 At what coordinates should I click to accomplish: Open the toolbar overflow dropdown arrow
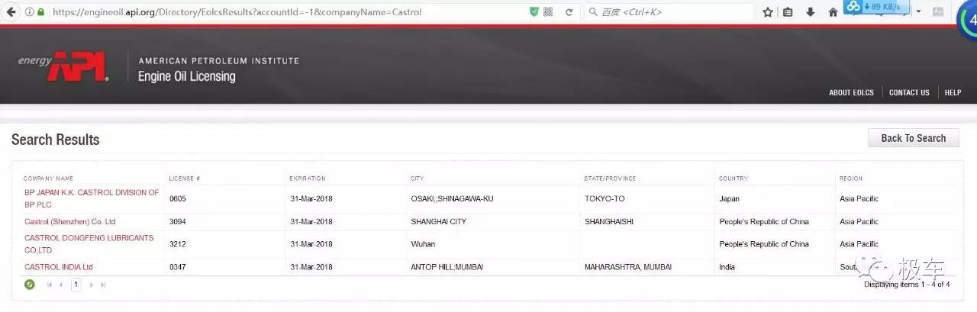pyautogui.click(x=918, y=12)
